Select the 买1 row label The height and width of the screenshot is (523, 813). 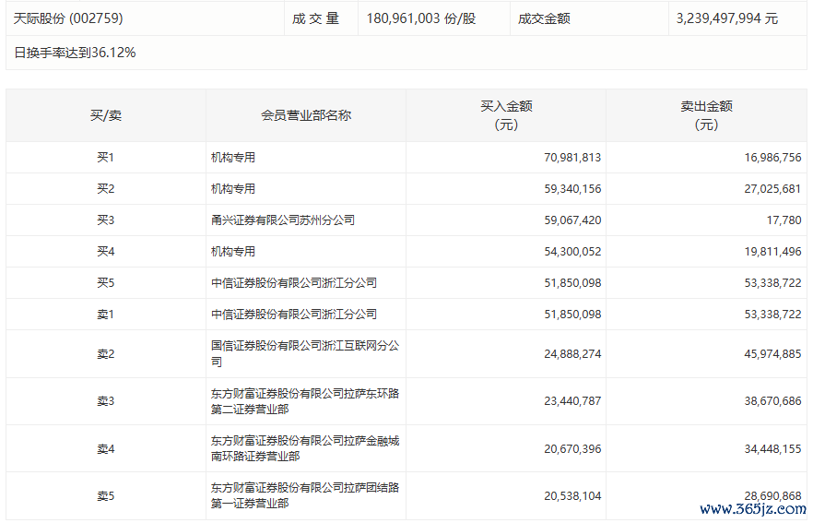tap(105, 158)
